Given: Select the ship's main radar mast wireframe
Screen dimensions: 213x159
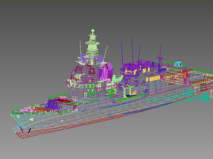Looking at the screenshot, I should click(93, 47).
